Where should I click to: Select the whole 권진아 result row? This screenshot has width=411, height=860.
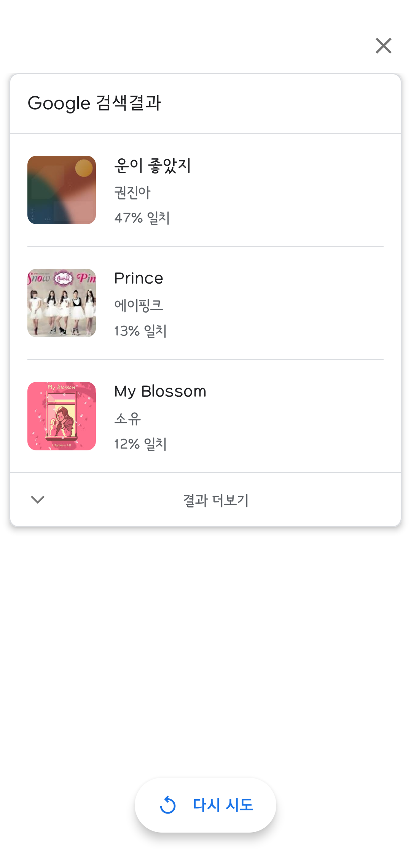click(205, 190)
